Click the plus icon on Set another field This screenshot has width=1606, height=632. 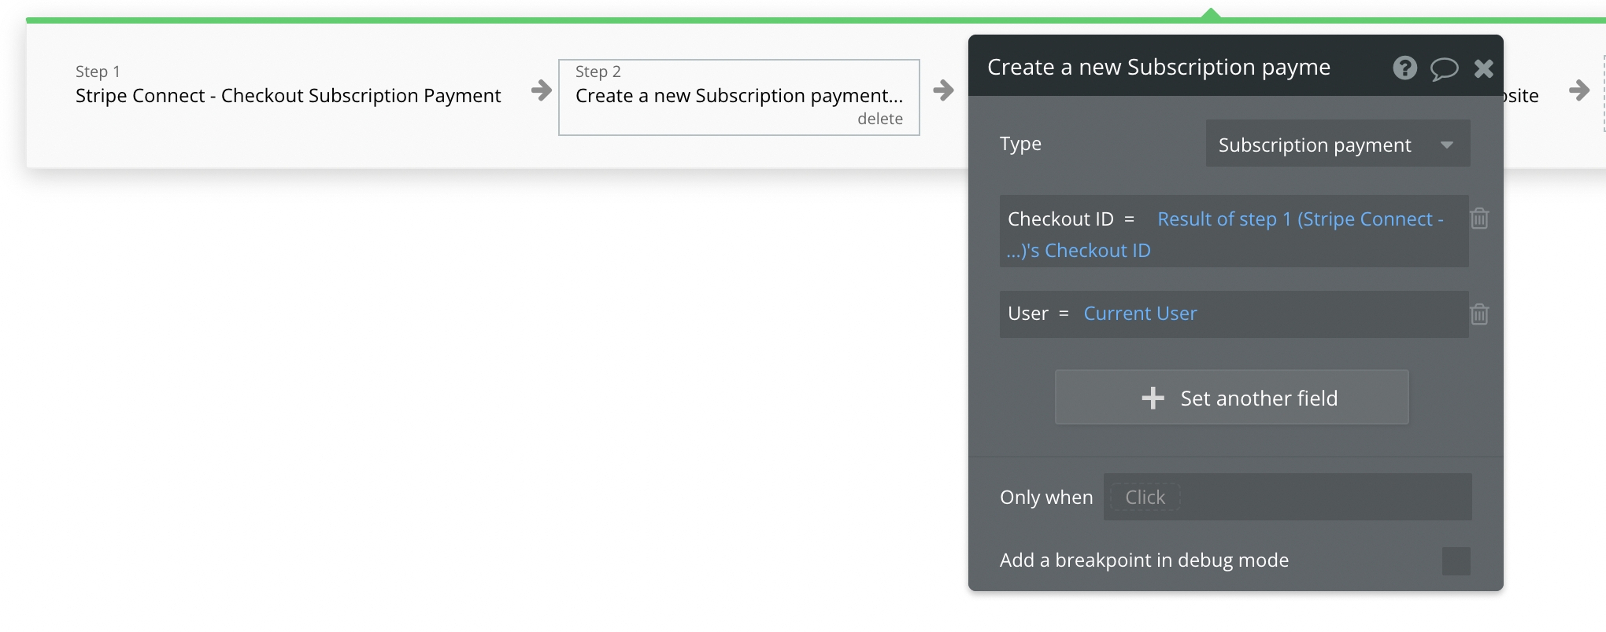(x=1153, y=398)
